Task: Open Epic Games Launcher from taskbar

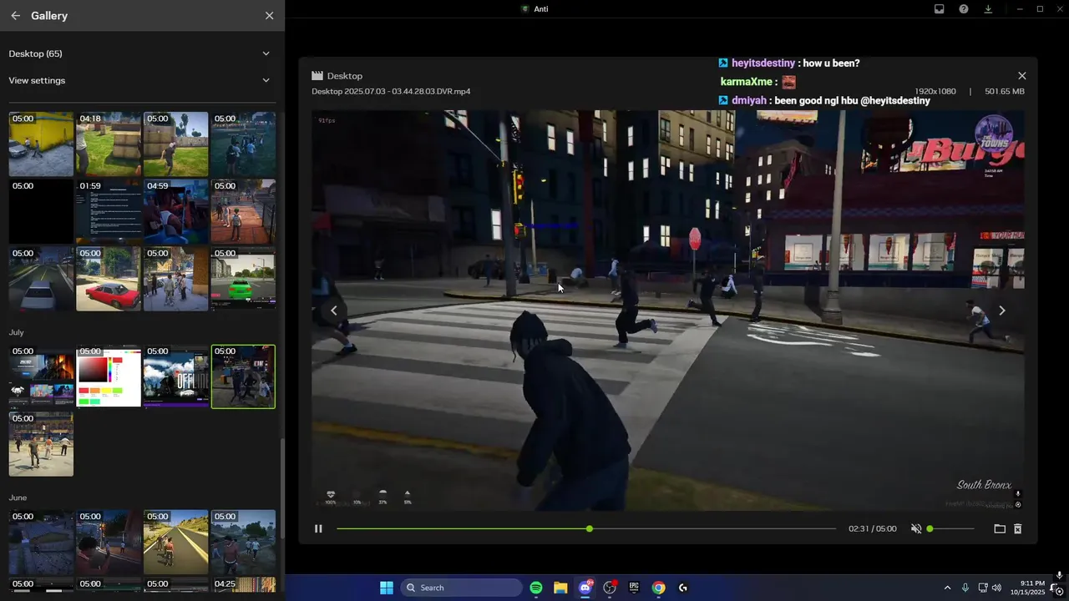Action: pyautogui.click(x=634, y=588)
